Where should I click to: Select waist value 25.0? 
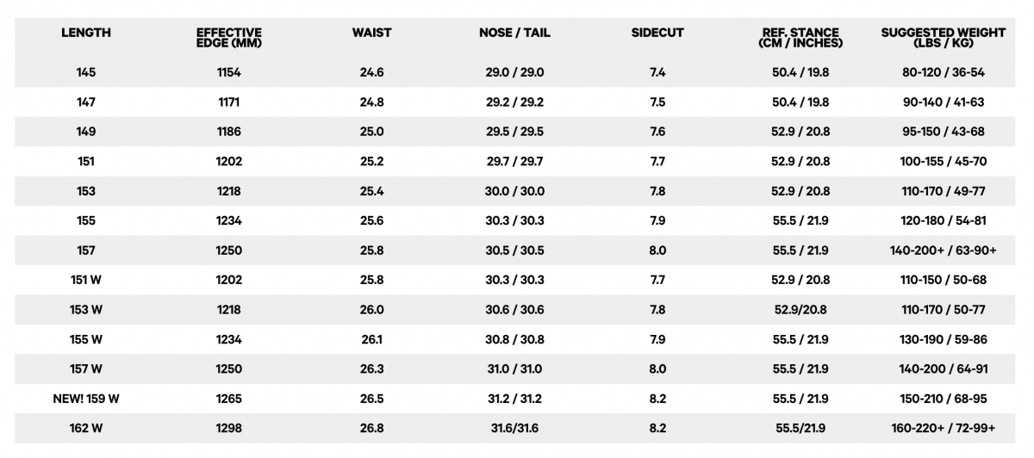click(x=372, y=132)
